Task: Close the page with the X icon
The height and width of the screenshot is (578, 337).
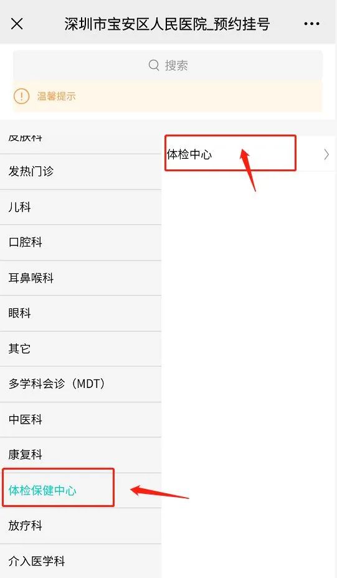Action: tap(17, 24)
